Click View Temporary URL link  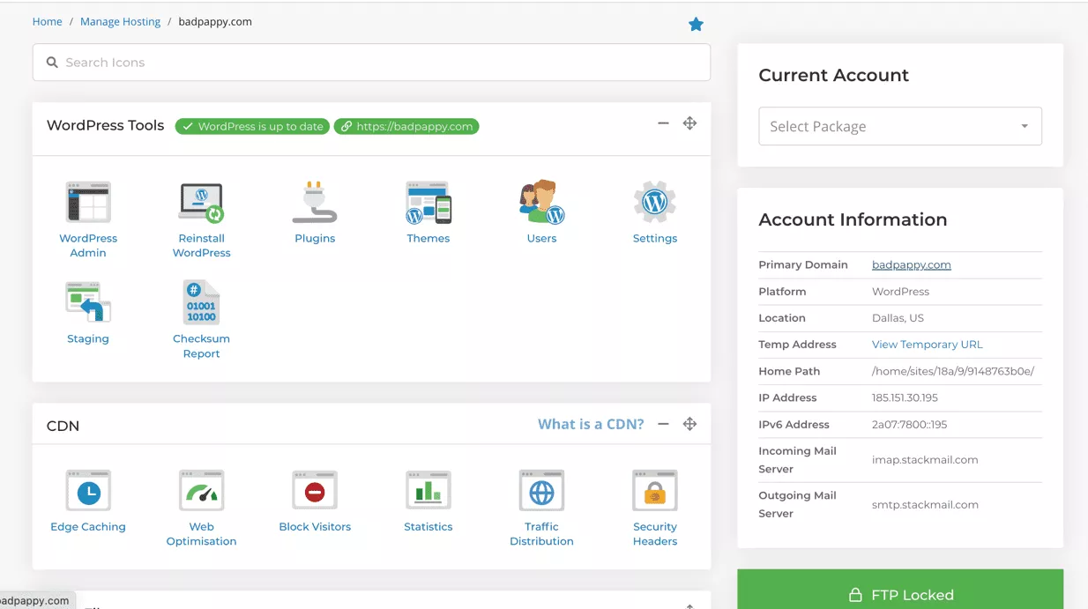(927, 345)
